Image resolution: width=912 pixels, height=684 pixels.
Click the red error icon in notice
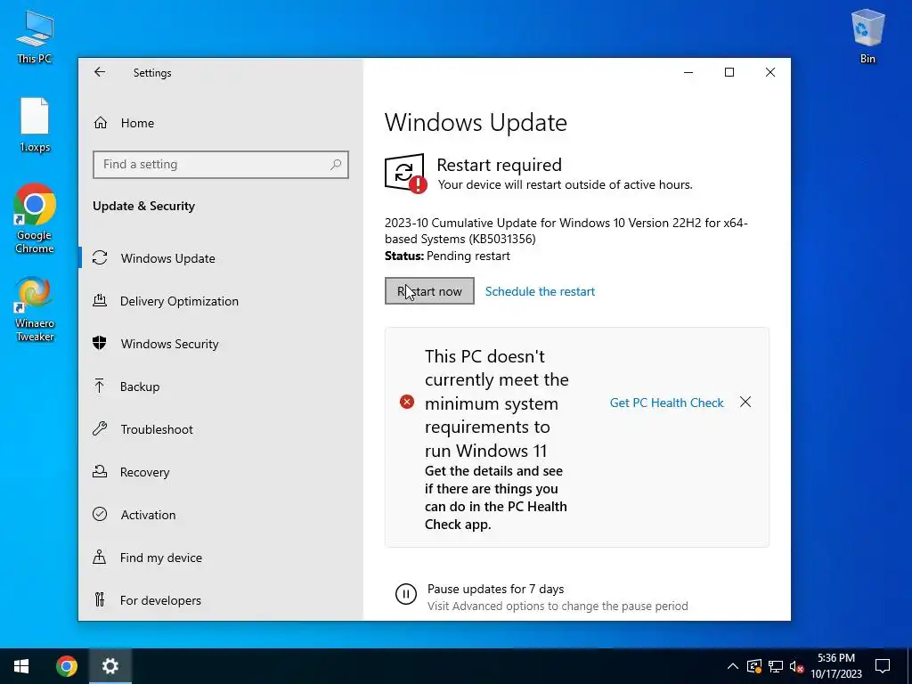(407, 402)
